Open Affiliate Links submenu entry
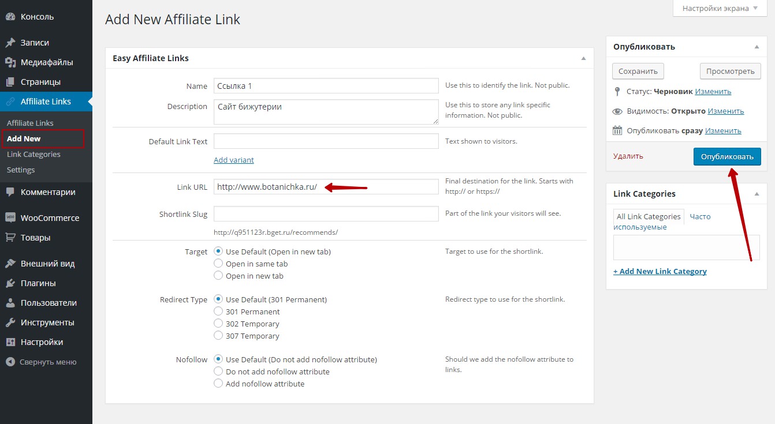 coord(30,123)
